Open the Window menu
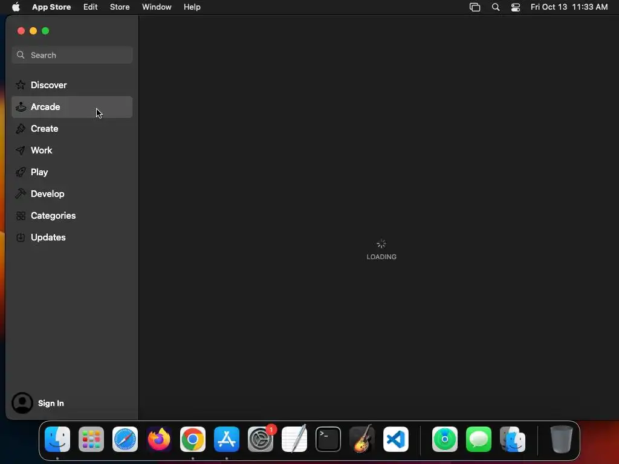The width and height of the screenshot is (619, 464). pyautogui.click(x=157, y=7)
